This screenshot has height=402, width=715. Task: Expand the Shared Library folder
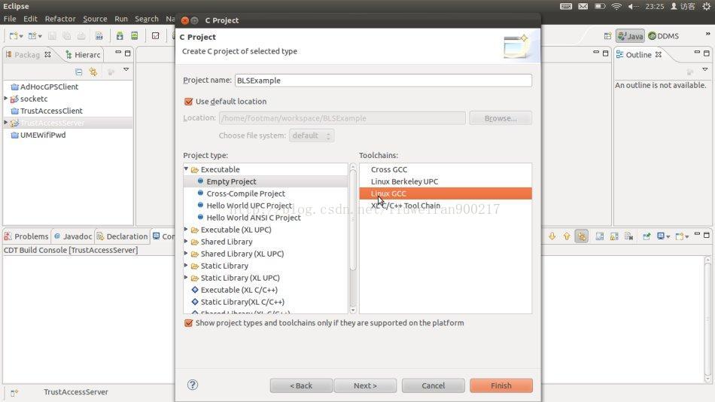pos(186,241)
